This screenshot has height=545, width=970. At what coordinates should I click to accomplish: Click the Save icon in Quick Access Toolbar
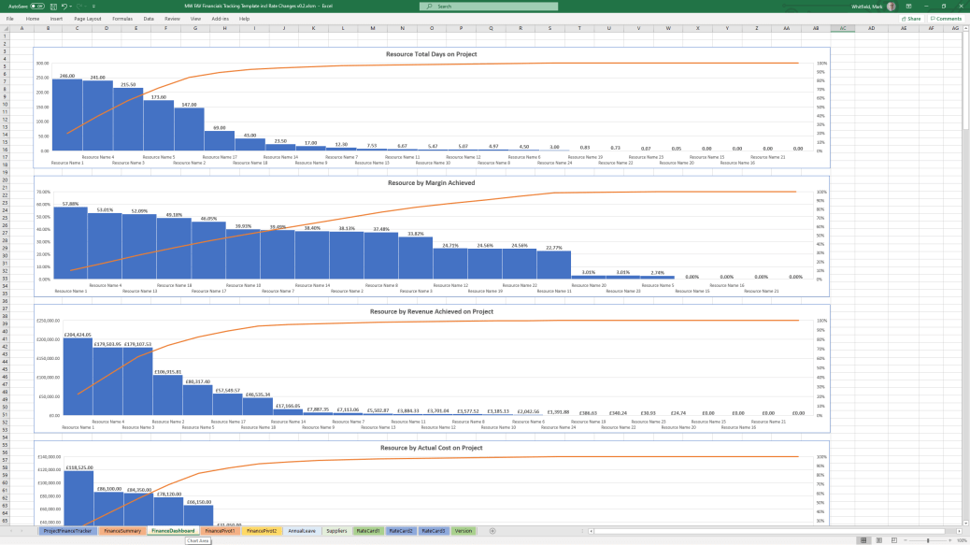click(53, 6)
